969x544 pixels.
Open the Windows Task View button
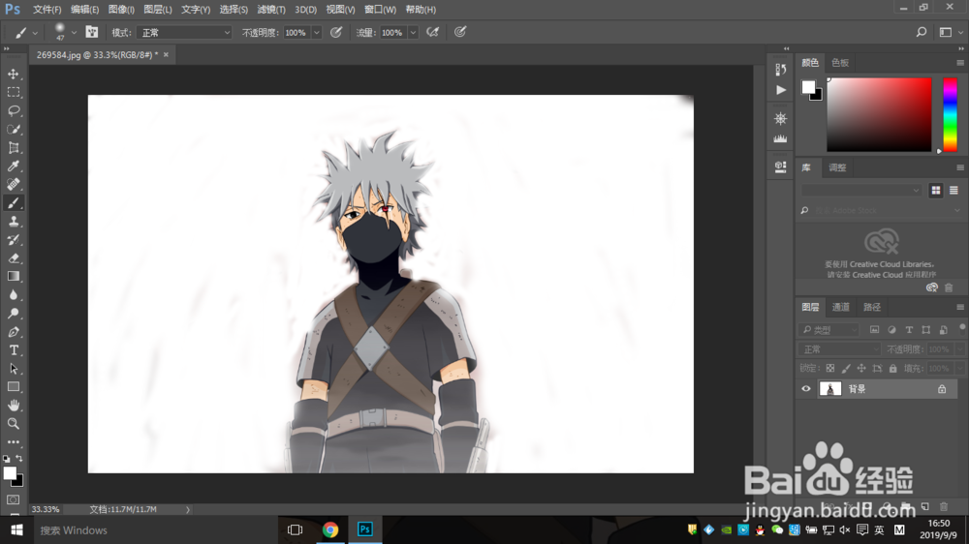[x=295, y=529]
